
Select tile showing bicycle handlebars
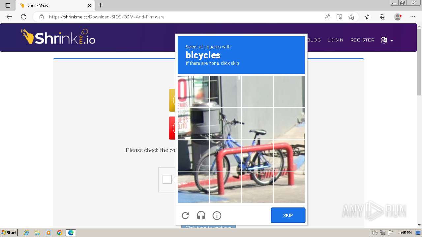(225, 123)
